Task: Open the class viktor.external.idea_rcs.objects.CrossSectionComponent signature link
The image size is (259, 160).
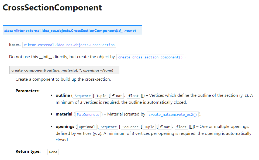Action: point(70,31)
